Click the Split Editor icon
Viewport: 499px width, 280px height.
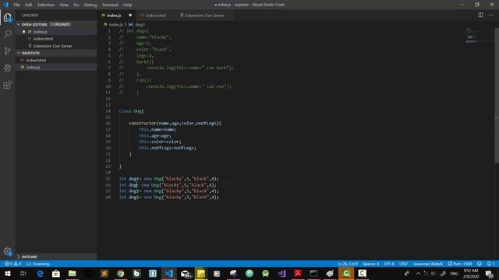coord(480,15)
